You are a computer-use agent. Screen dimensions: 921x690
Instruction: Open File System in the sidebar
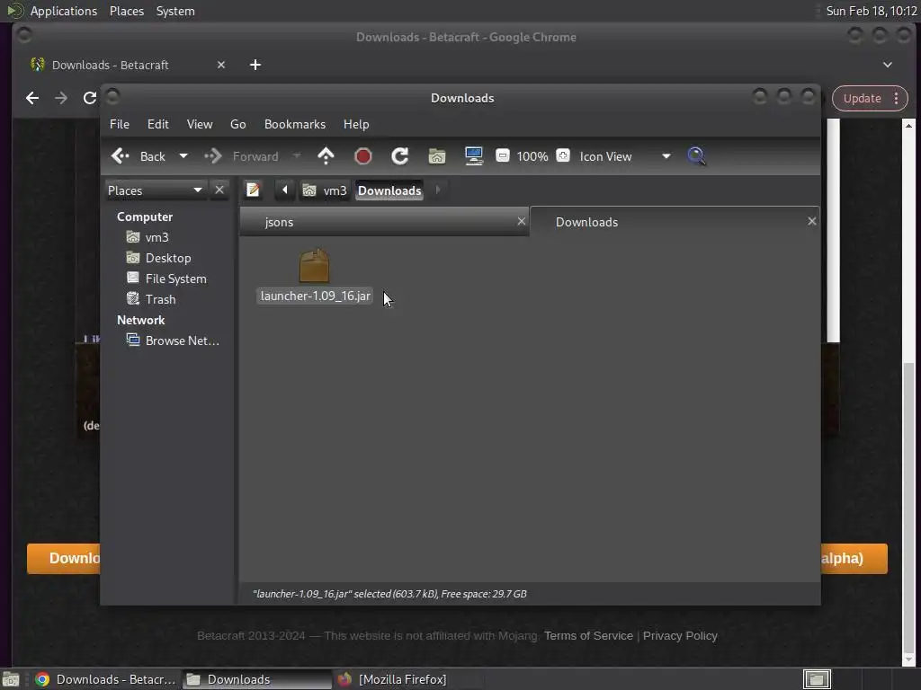point(166,279)
